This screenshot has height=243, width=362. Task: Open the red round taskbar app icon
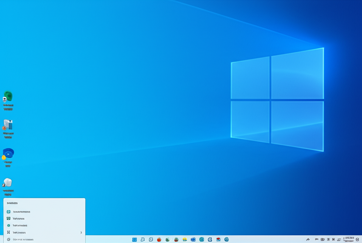click(159, 239)
